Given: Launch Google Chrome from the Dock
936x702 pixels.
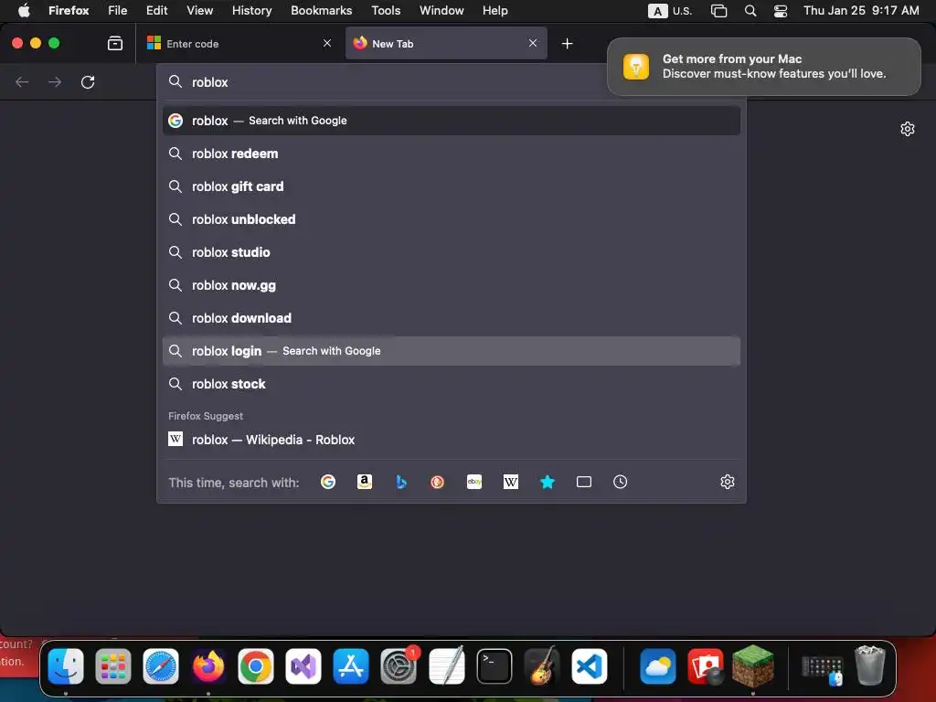Looking at the screenshot, I should point(256,665).
